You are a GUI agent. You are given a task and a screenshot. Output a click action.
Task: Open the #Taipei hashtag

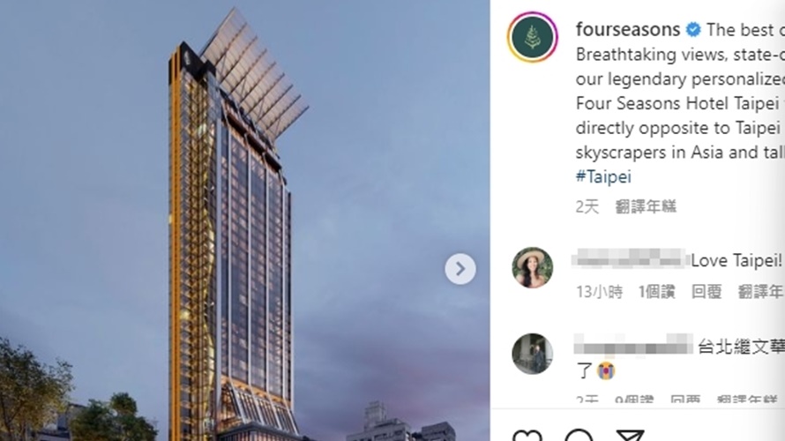pyautogui.click(x=603, y=176)
